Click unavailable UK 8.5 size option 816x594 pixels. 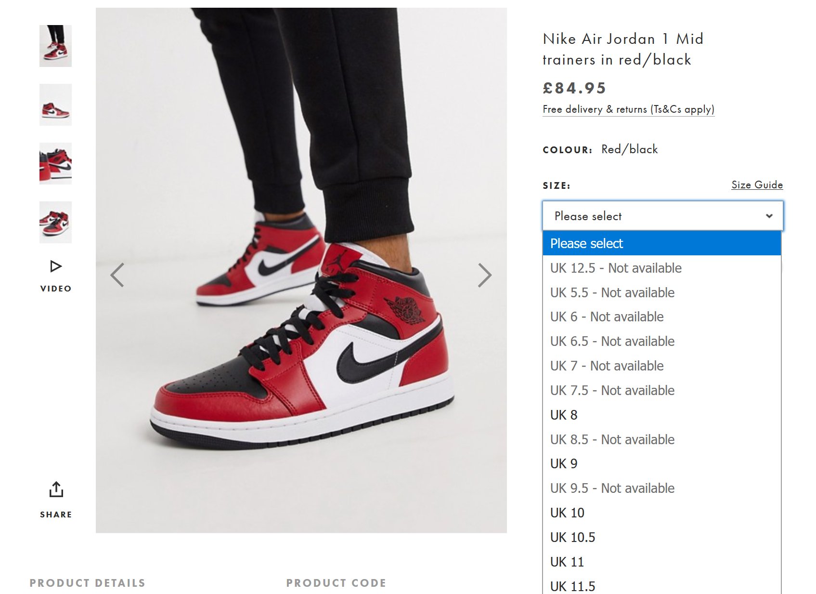point(661,439)
